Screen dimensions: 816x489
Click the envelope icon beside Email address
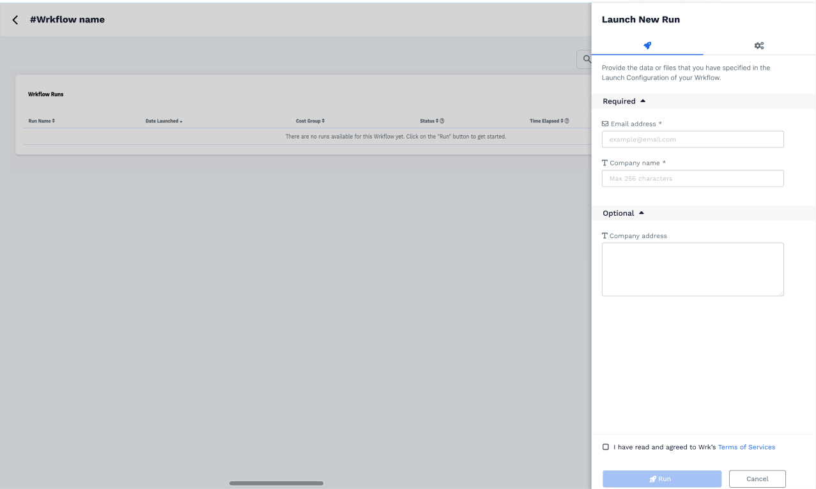tap(605, 124)
